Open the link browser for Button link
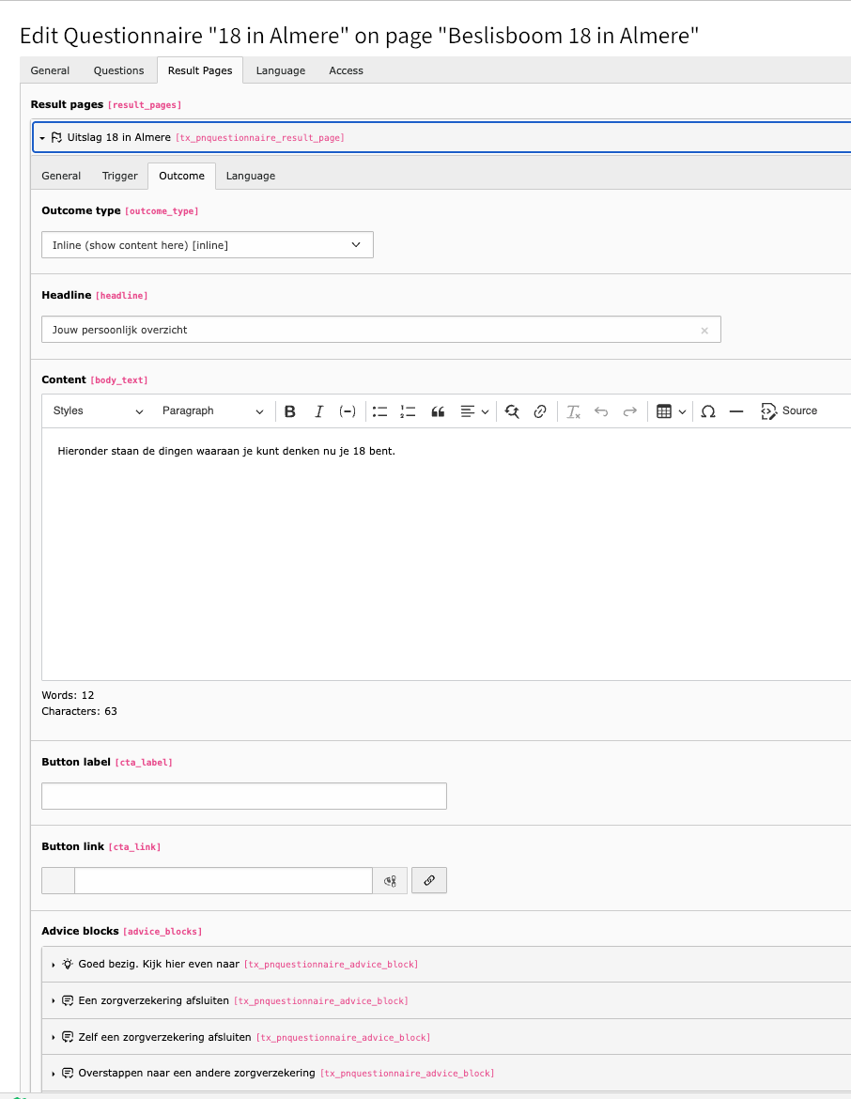 pyautogui.click(x=429, y=880)
